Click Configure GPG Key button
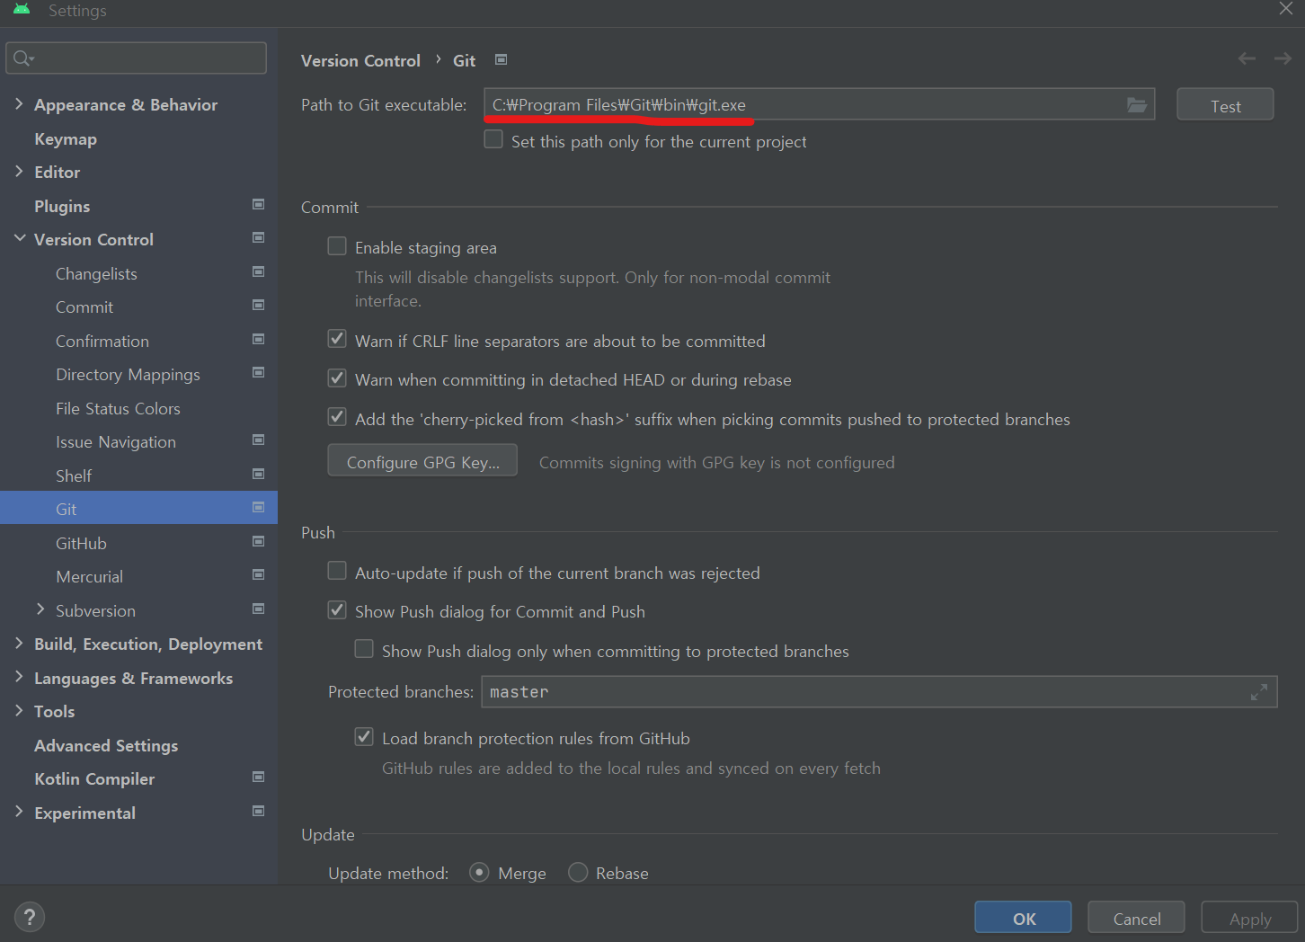 [422, 462]
